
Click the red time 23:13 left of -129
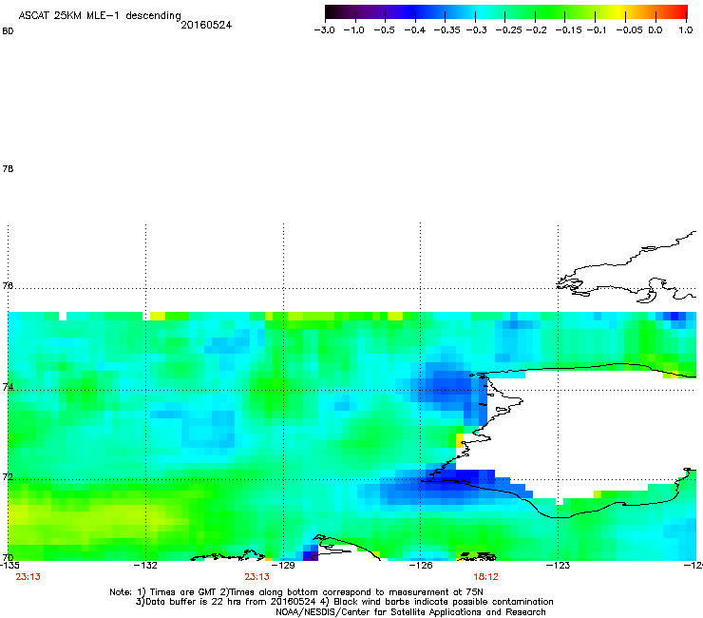point(256,577)
